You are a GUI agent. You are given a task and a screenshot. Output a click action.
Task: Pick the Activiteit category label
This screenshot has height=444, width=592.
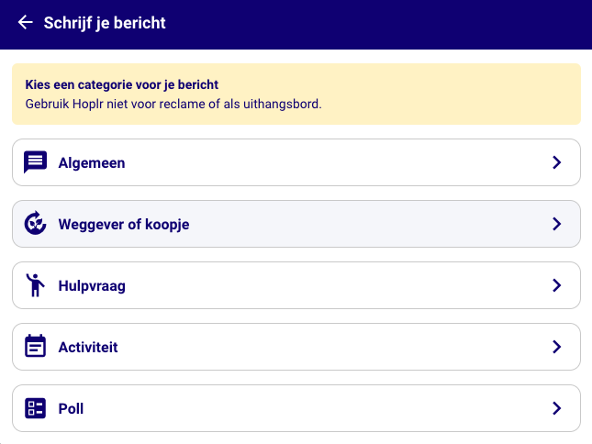[88, 348]
